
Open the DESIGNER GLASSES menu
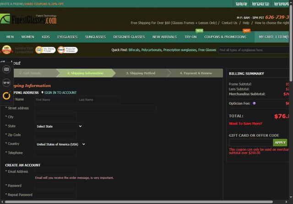coord(129,37)
